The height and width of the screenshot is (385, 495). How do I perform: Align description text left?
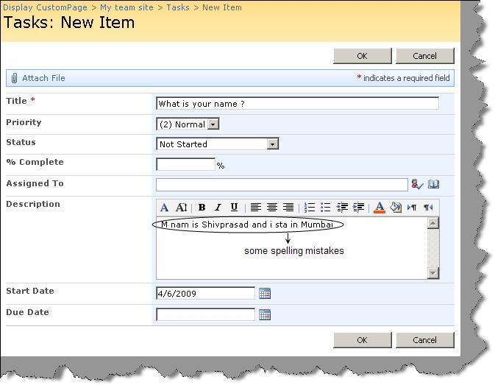[256, 208]
